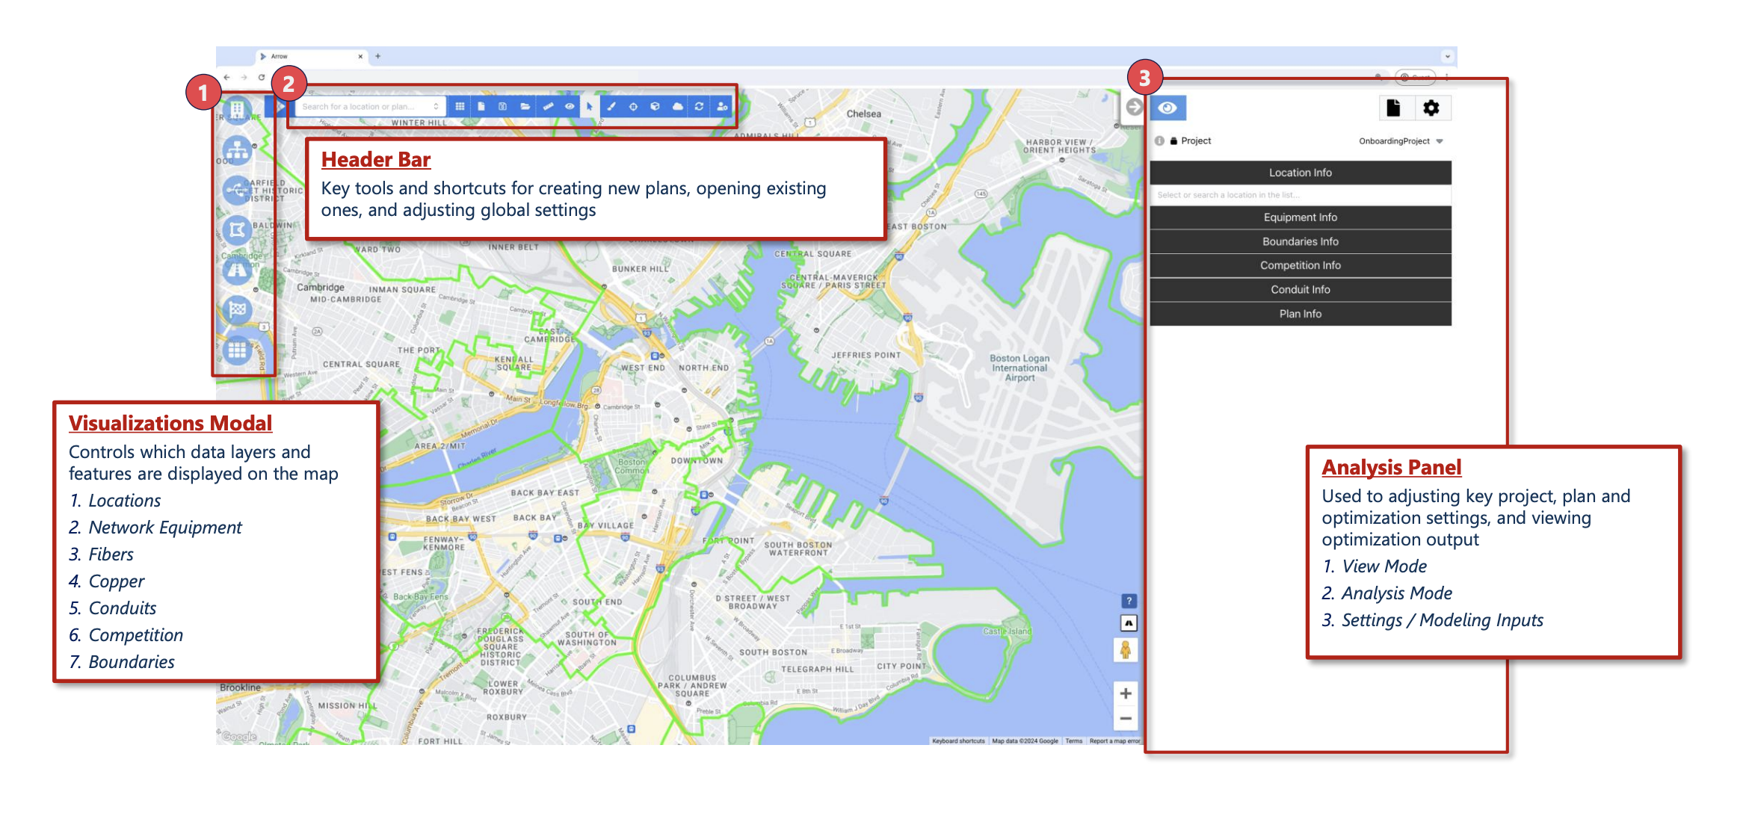Open a new browser tab with plus
The height and width of the screenshot is (813, 1752).
378,56
